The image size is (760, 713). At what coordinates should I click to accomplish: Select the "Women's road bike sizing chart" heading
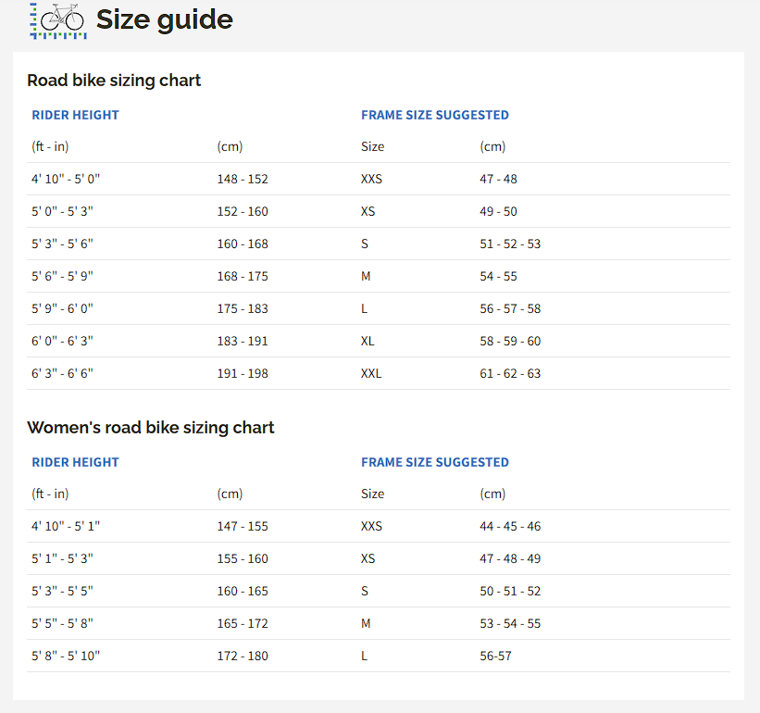click(150, 428)
